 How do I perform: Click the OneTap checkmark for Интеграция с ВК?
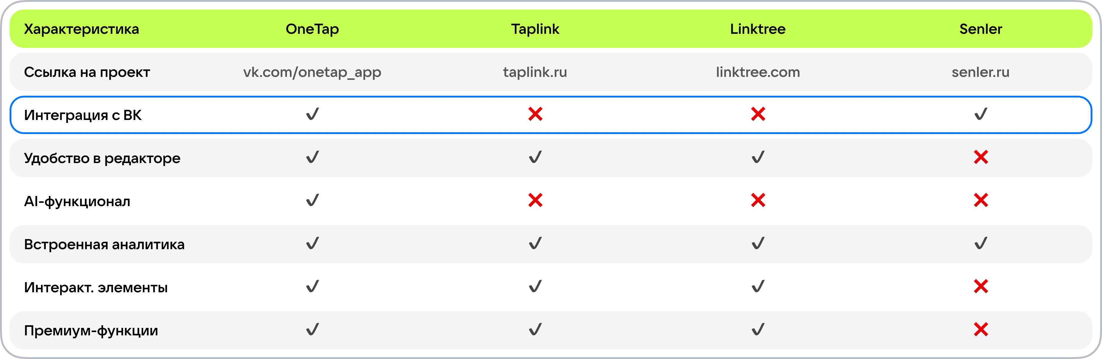click(312, 115)
